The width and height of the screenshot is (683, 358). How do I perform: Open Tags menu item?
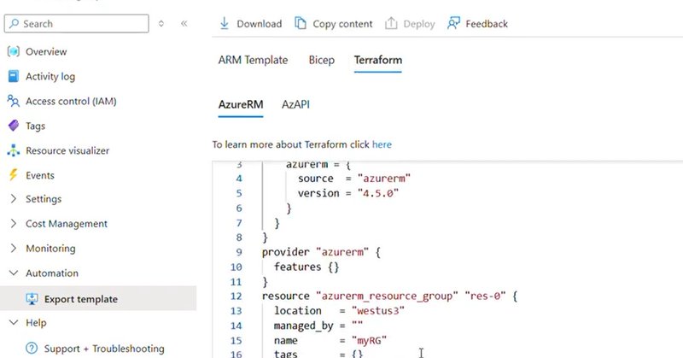35,126
